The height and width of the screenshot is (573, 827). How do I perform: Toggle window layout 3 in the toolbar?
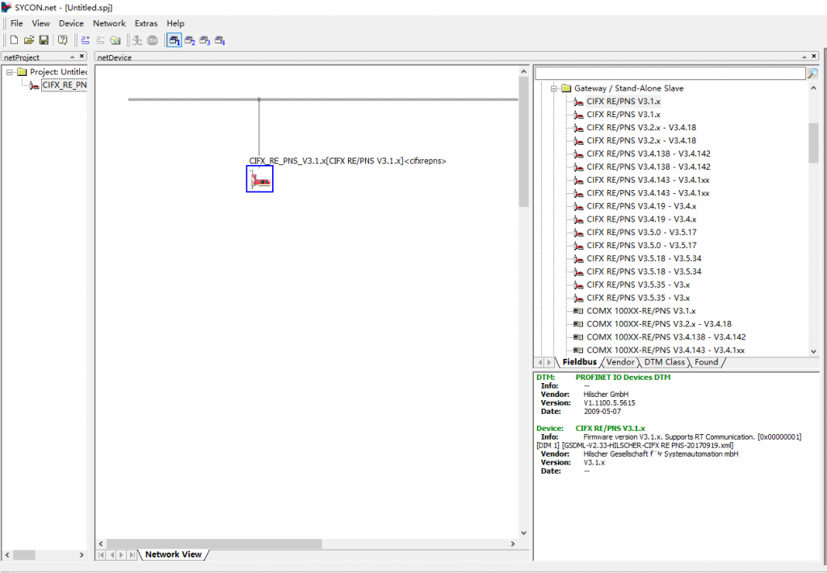205,40
